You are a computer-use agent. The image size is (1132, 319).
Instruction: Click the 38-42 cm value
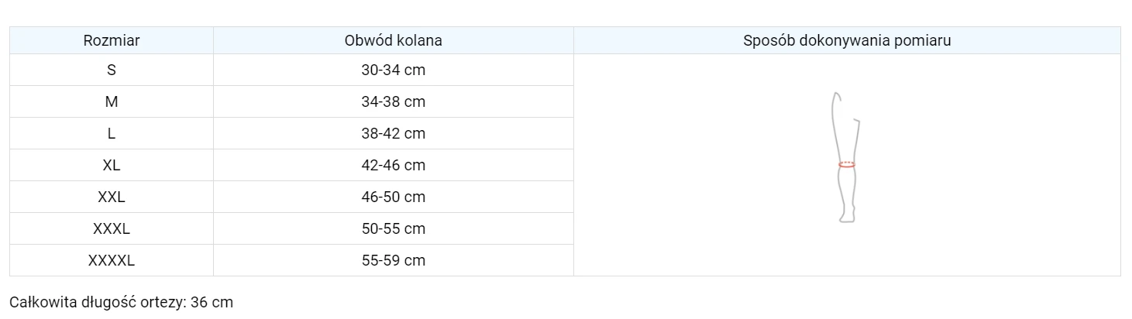click(394, 133)
